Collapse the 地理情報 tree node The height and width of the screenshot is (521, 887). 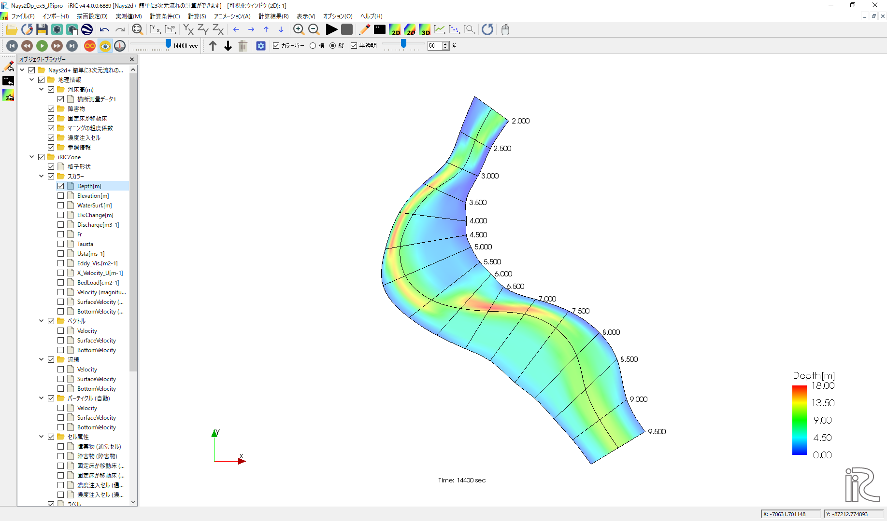[x=32, y=80]
